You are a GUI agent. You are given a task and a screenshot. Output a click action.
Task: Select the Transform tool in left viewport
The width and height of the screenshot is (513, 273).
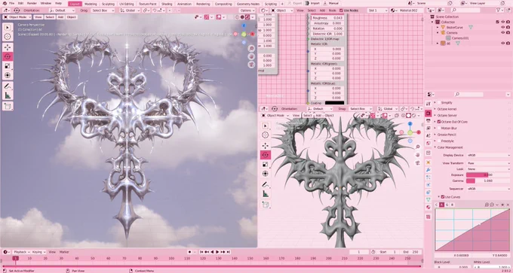tap(8, 75)
